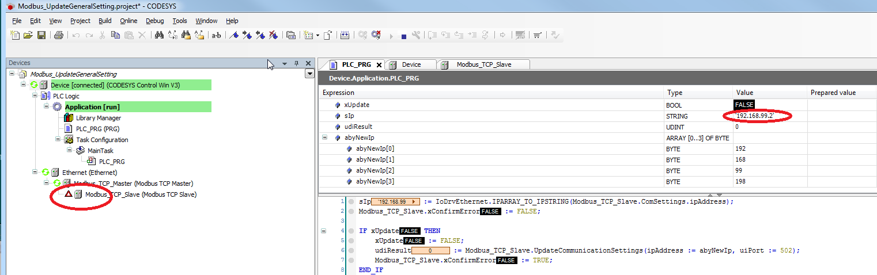Image resolution: width=877 pixels, height=275 pixels.
Task: Open the Online menu
Action: tap(128, 21)
